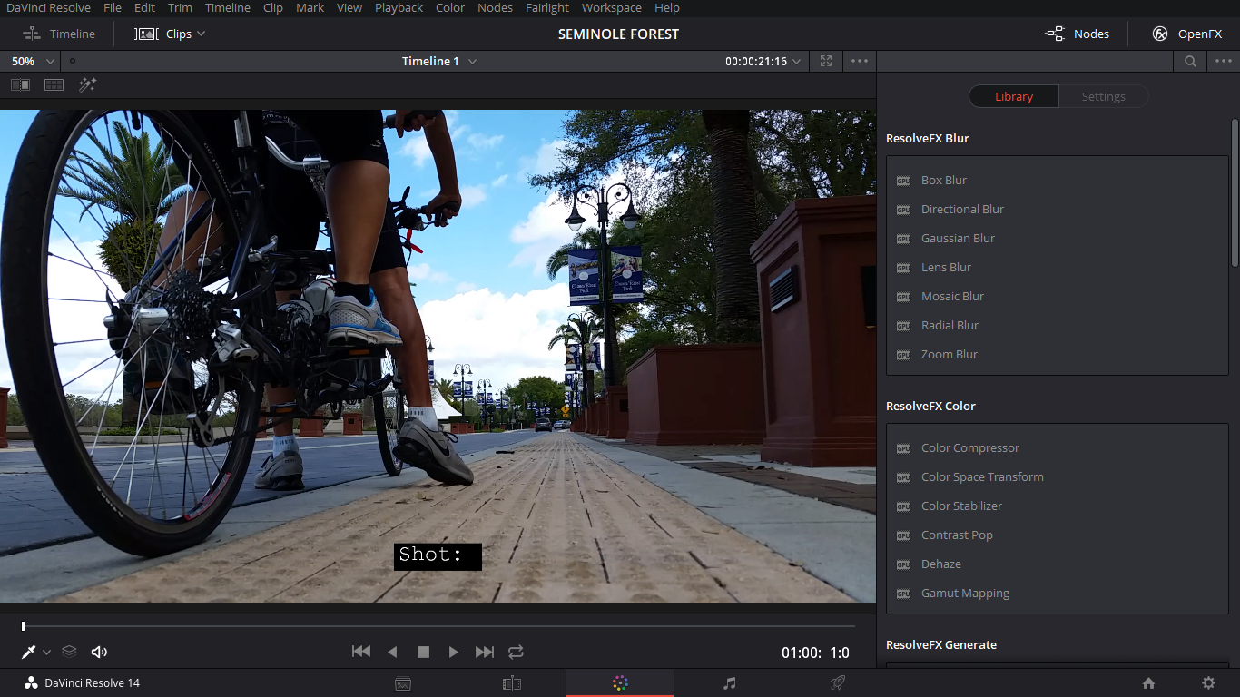
Task: Expand the Clips filter dropdown arrow
Action: point(201,34)
